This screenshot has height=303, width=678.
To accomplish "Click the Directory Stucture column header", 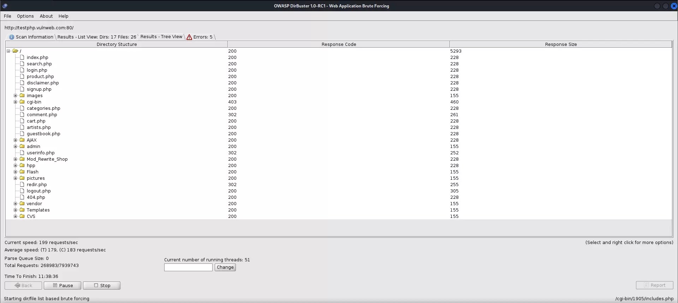I will 117,44.
